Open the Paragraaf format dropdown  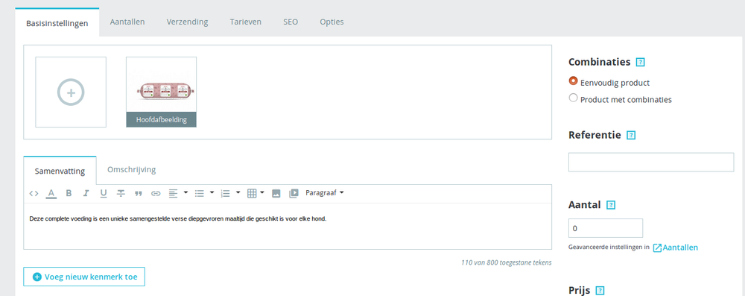[x=325, y=193]
